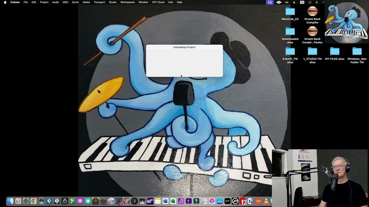
Task: Open the Finder icon in the Dock
Action: (10, 201)
